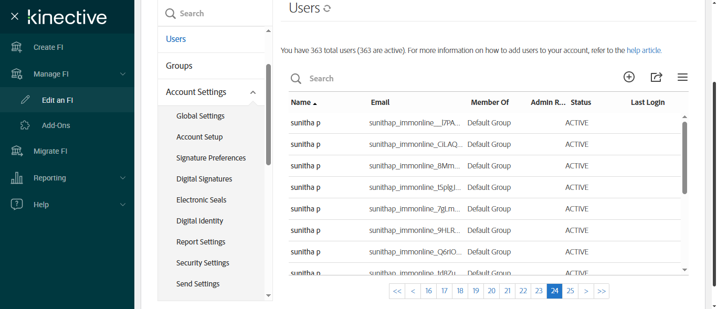Click the refresh icon beside Users heading
This screenshot has height=309, width=717.
(x=327, y=8)
